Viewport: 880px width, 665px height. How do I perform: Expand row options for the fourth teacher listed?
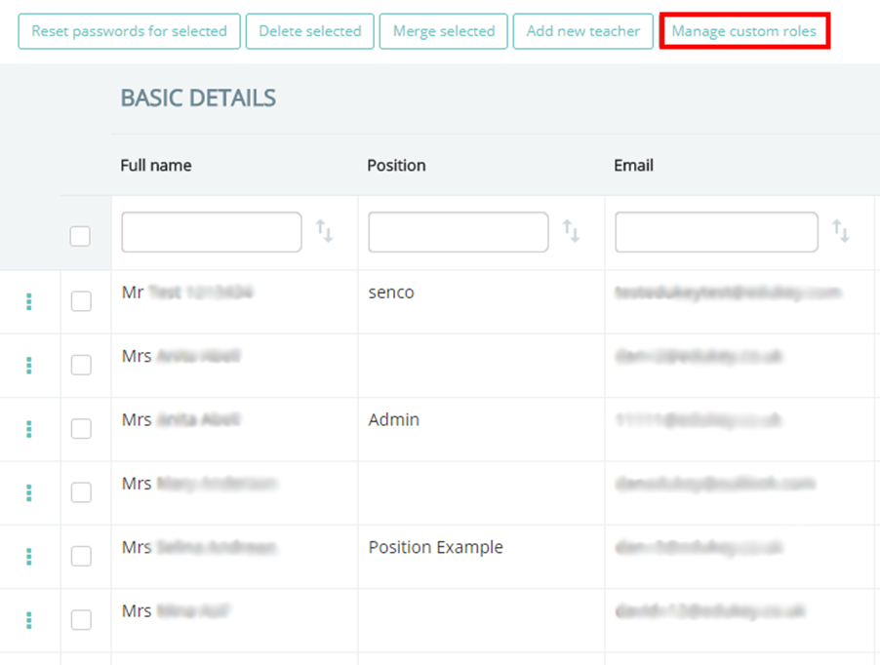click(x=29, y=492)
